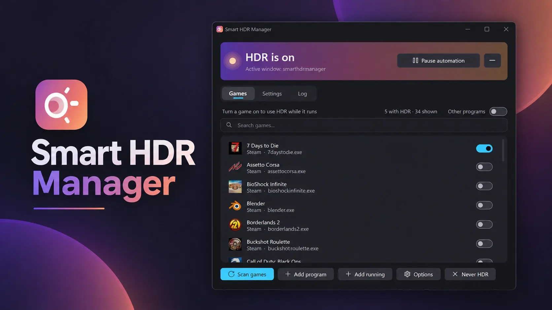Screen dimensions: 552x310
Task: Click the Borderlands 2 game icon
Action: pyautogui.click(x=235, y=225)
